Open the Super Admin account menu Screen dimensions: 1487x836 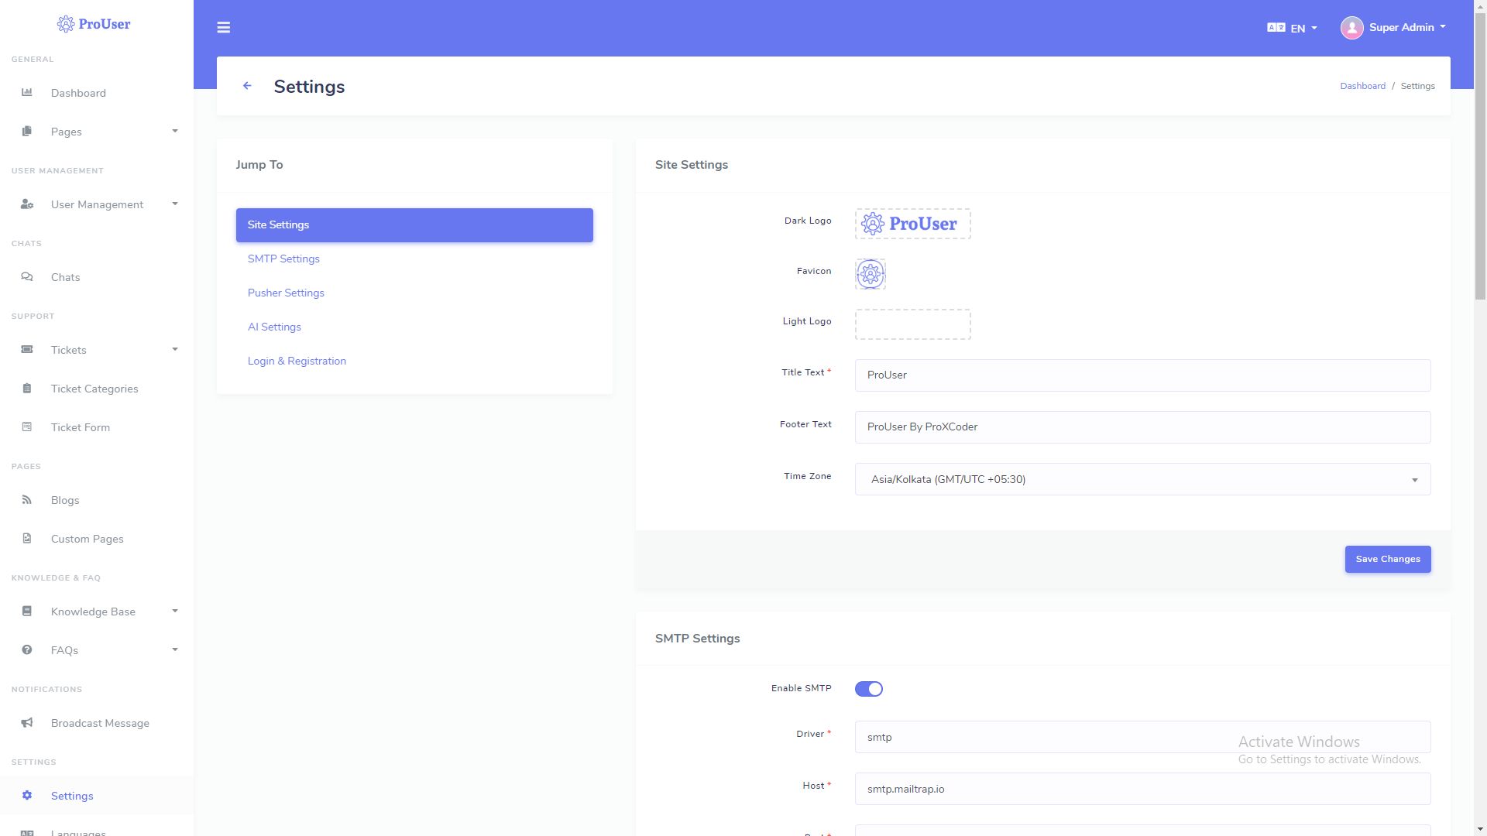(x=1393, y=28)
